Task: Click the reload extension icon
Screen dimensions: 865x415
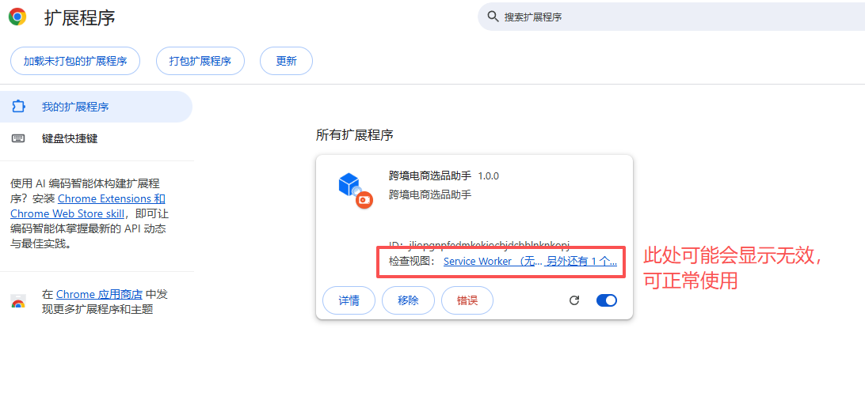Action: pyautogui.click(x=574, y=300)
